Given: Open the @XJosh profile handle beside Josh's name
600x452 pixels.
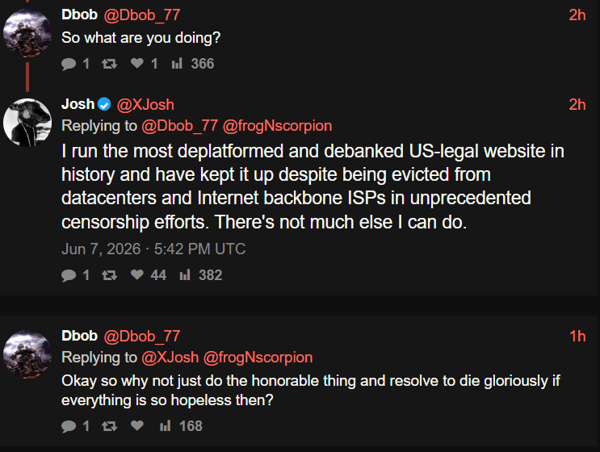Looking at the screenshot, I should (145, 104).
